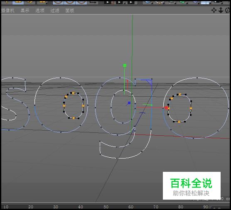Viewport: 231px width, 210px height.
Task: Expand the 面板 panel menu
Action: click(x=70, y=10)
